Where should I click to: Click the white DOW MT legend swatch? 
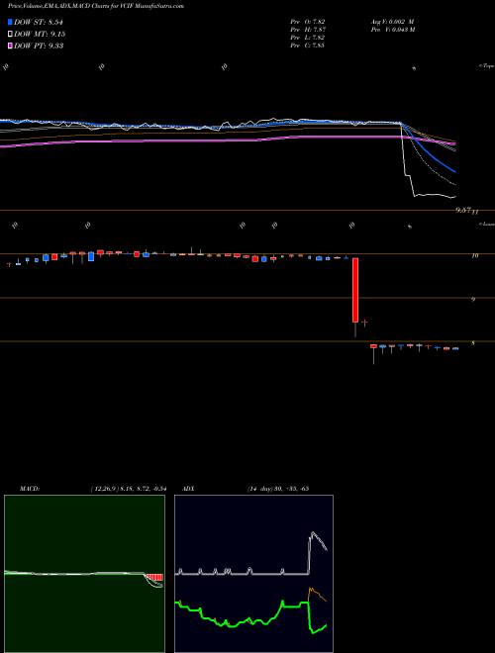tap(10, 34)
